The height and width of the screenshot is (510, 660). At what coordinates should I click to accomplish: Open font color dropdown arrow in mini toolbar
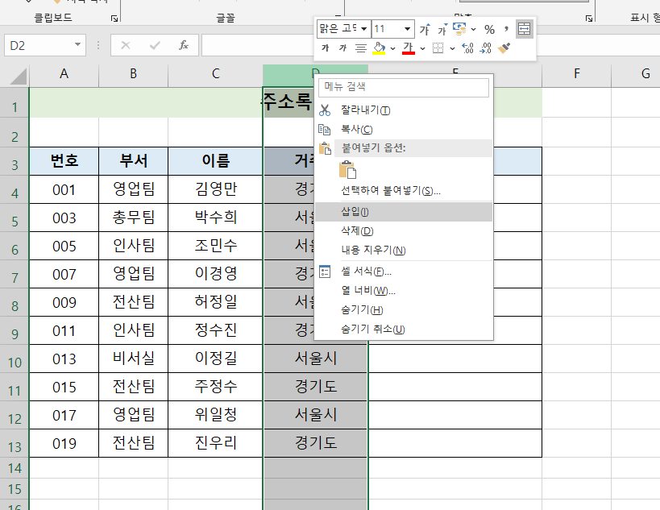point(422,48)
